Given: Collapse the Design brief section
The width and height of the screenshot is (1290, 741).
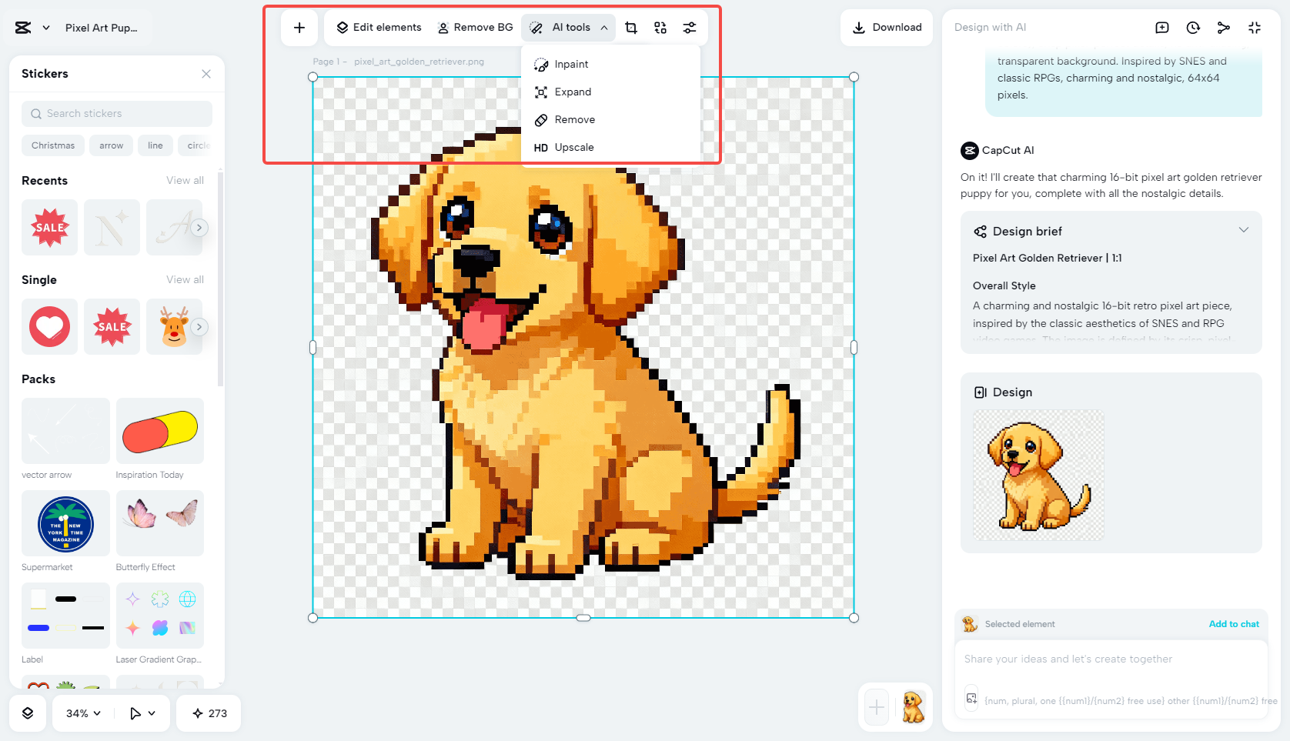Looking at the screenshot, I should click(1245, 229).
